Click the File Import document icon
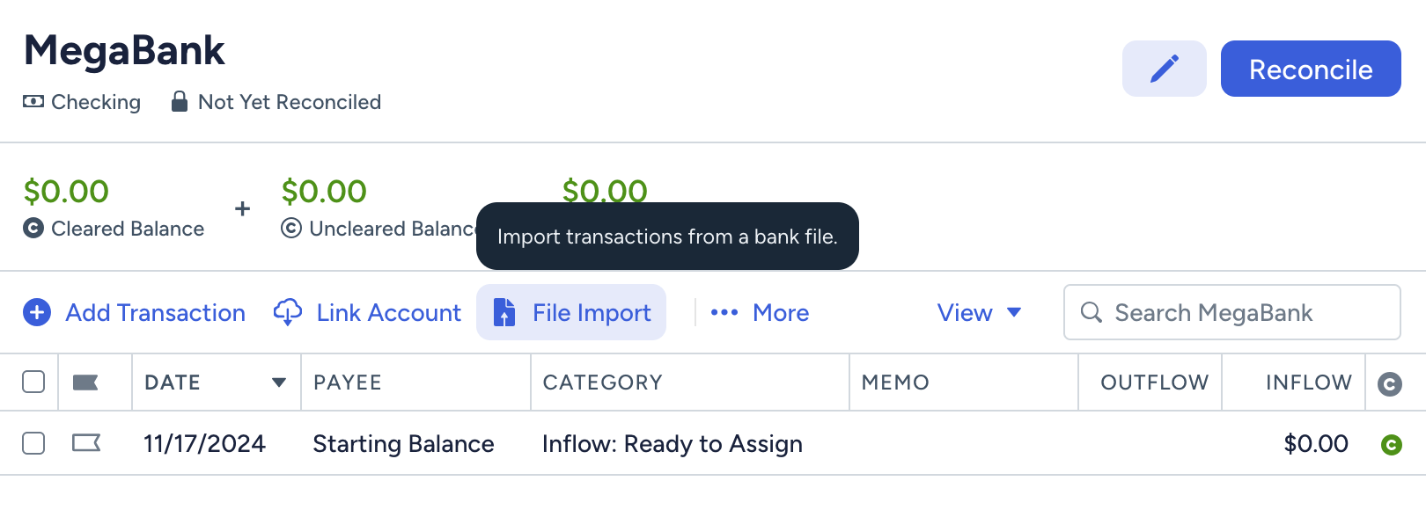 [504, 312]
